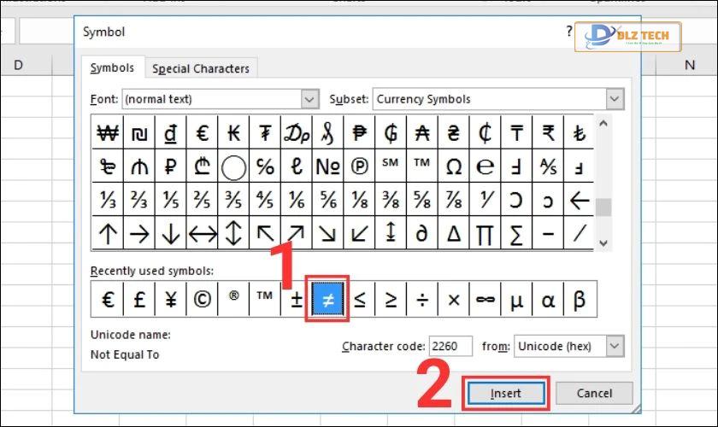Select the Kip ₭ symbol

pyautogui.click(x=233, y=132)
